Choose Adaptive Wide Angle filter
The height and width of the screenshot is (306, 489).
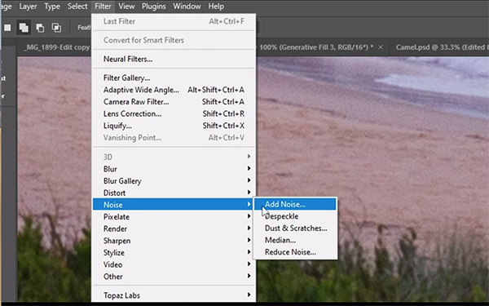(x=174, y=90)
